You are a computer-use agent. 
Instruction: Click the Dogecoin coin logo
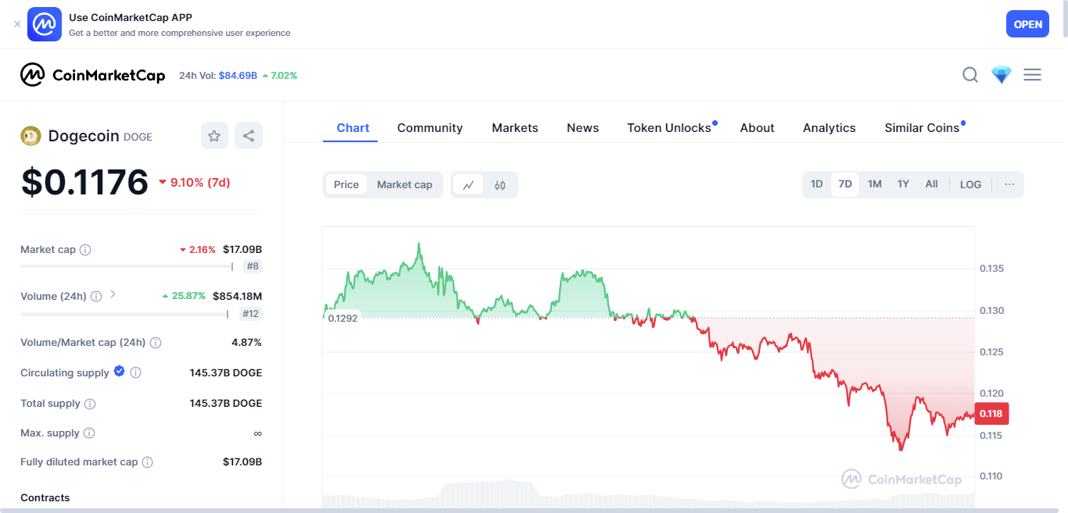pos(30,136)
